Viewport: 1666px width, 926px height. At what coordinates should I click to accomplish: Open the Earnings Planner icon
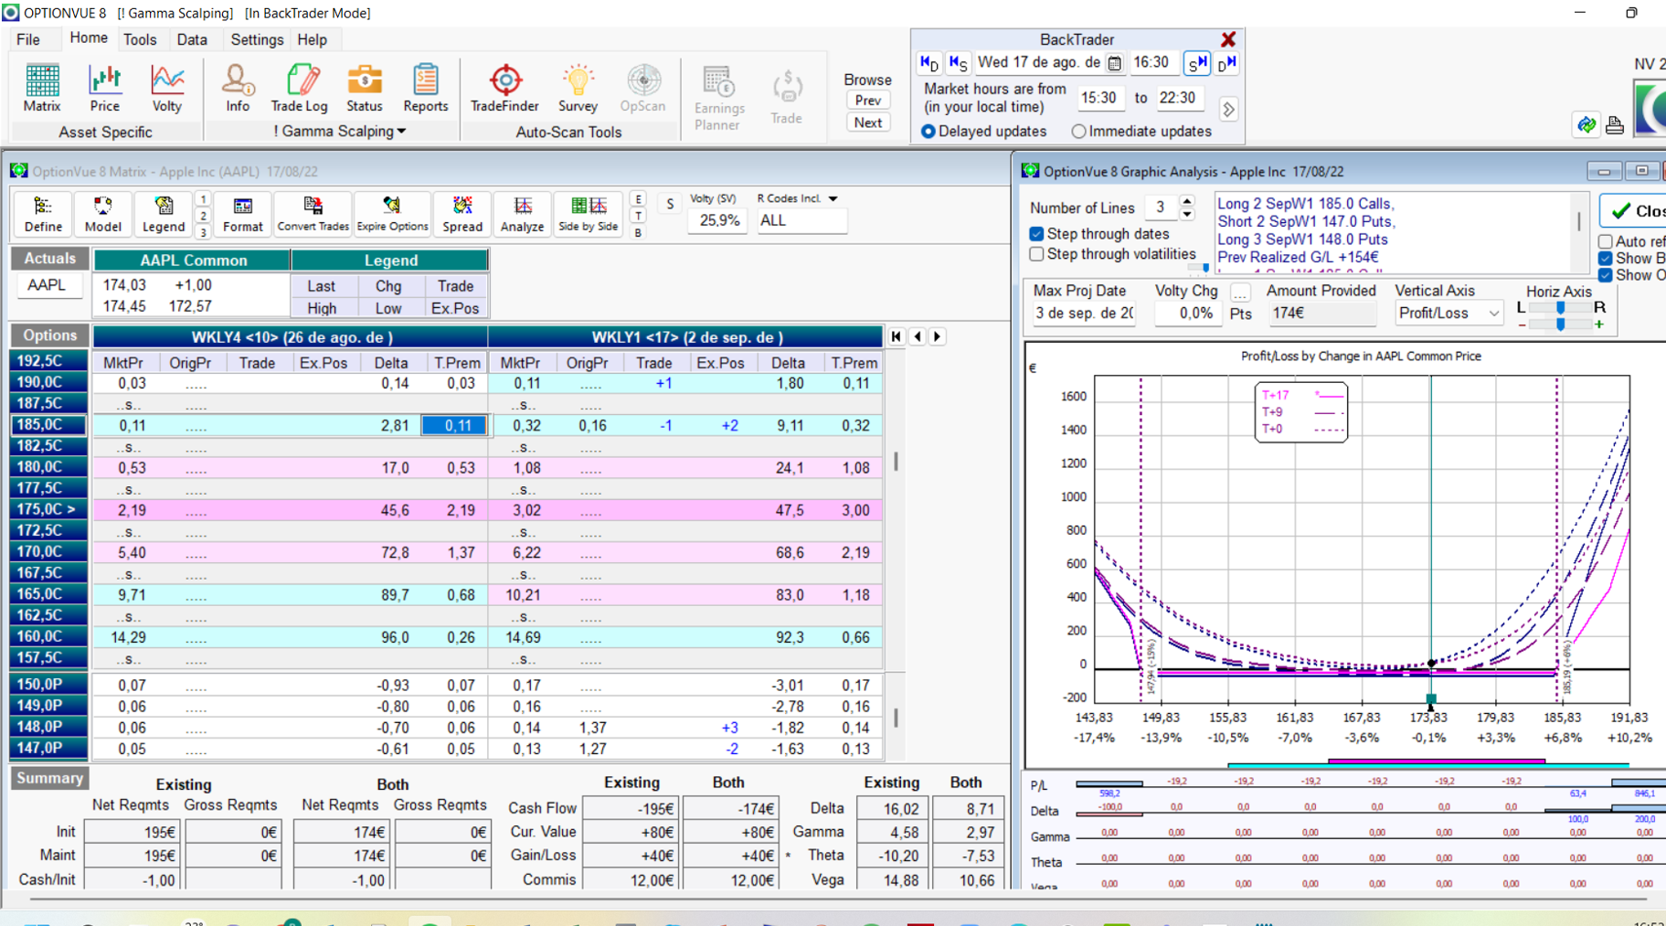pyautogui.click(x=718, y=97)
